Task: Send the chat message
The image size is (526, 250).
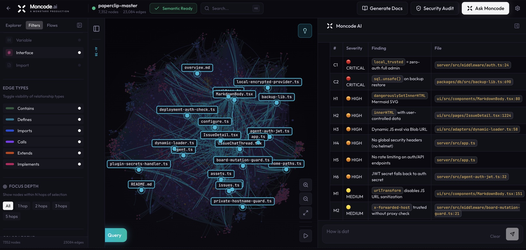Action: click(x=512, y=234)
